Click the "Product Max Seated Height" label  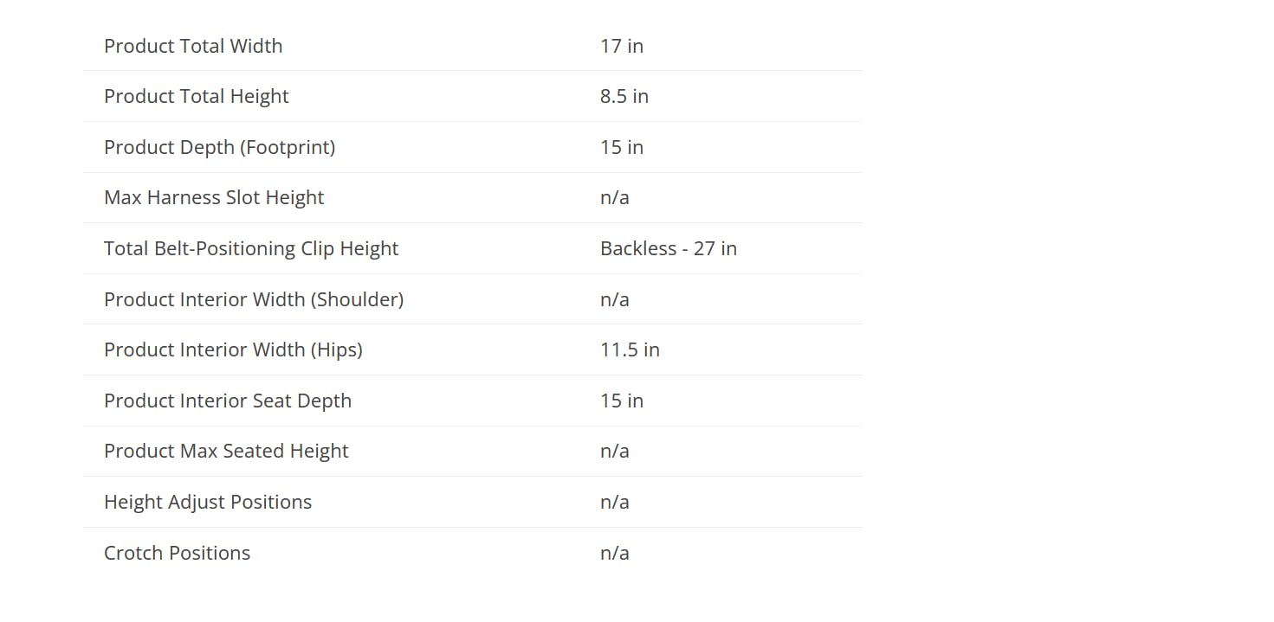pyautogui.click(x=226, y=451)
